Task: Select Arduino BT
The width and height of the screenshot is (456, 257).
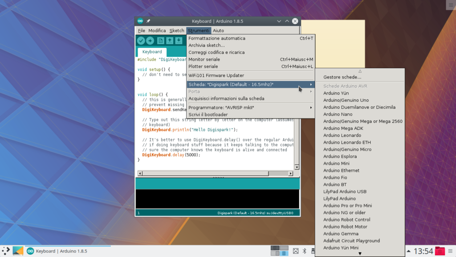Action: 360,184
